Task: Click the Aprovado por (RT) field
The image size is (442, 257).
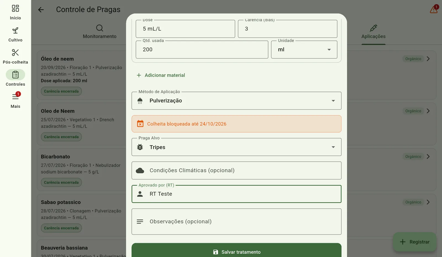Action: 236,194
